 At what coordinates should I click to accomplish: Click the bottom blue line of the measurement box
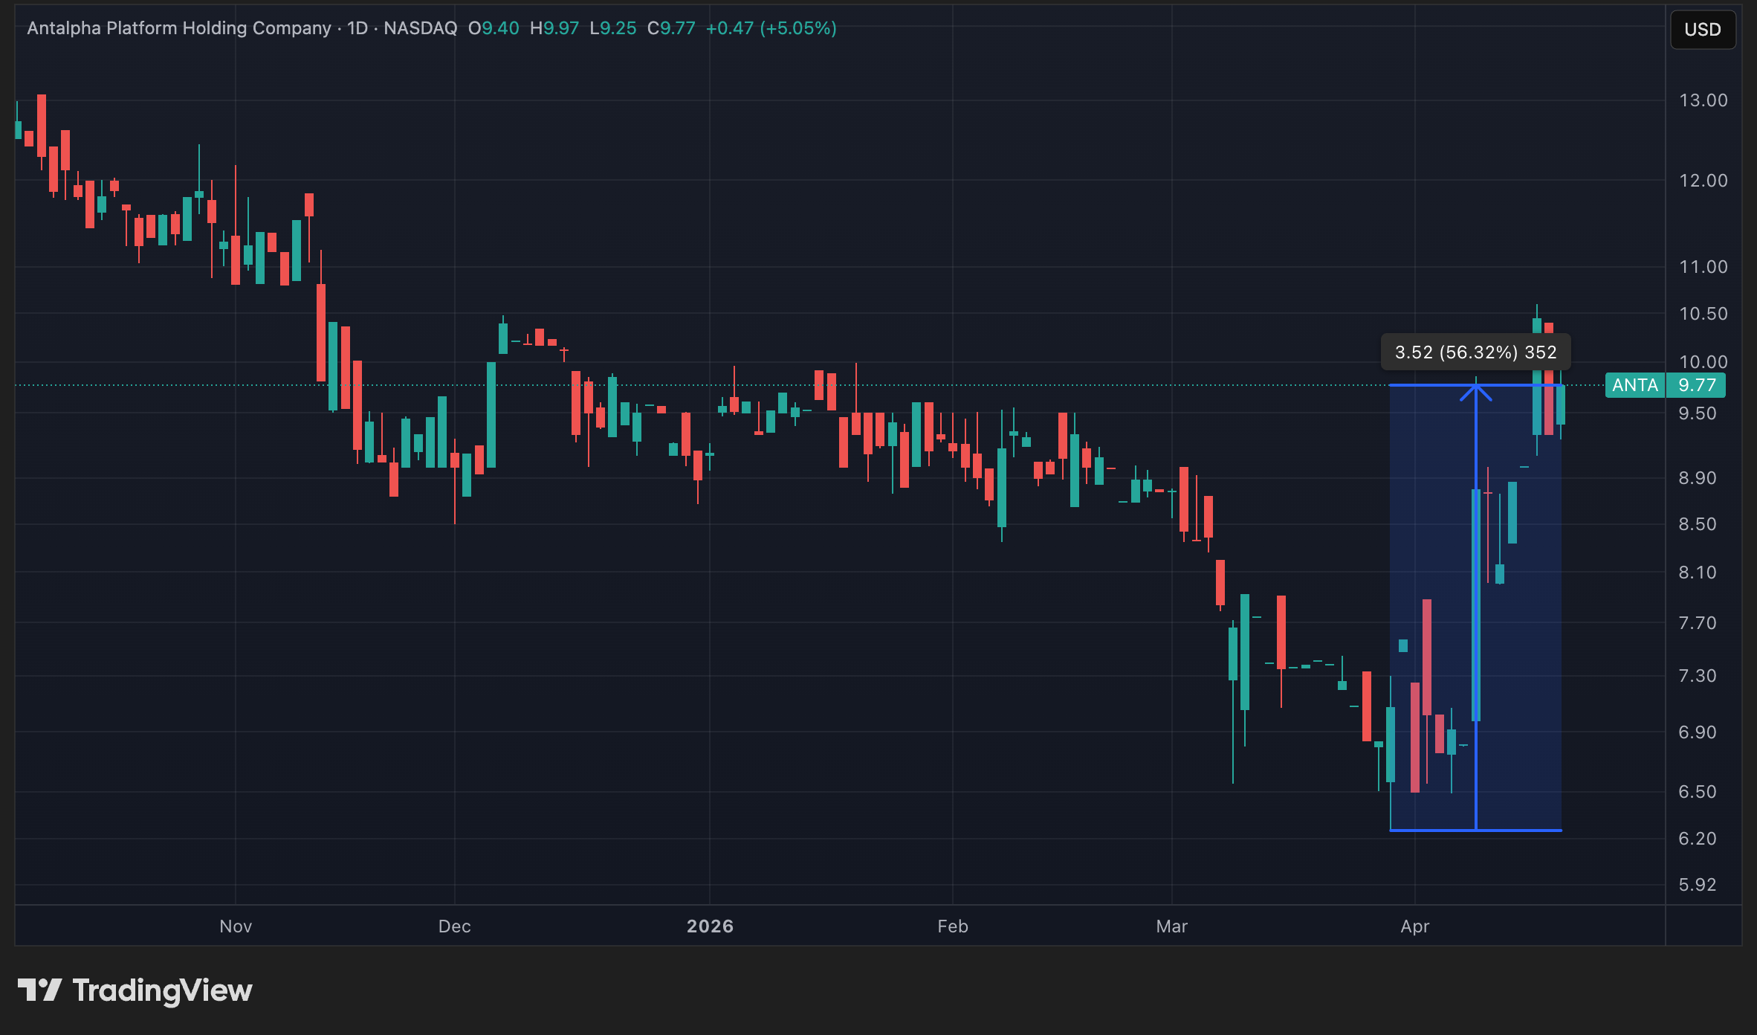tap(1434, 830)
